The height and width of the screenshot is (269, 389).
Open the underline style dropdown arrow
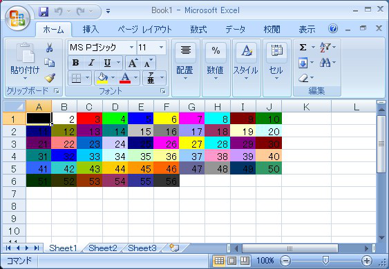tap(118, 63)
